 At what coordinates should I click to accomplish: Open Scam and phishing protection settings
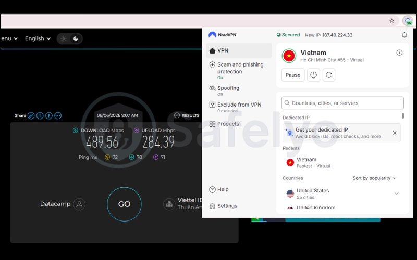239,71
